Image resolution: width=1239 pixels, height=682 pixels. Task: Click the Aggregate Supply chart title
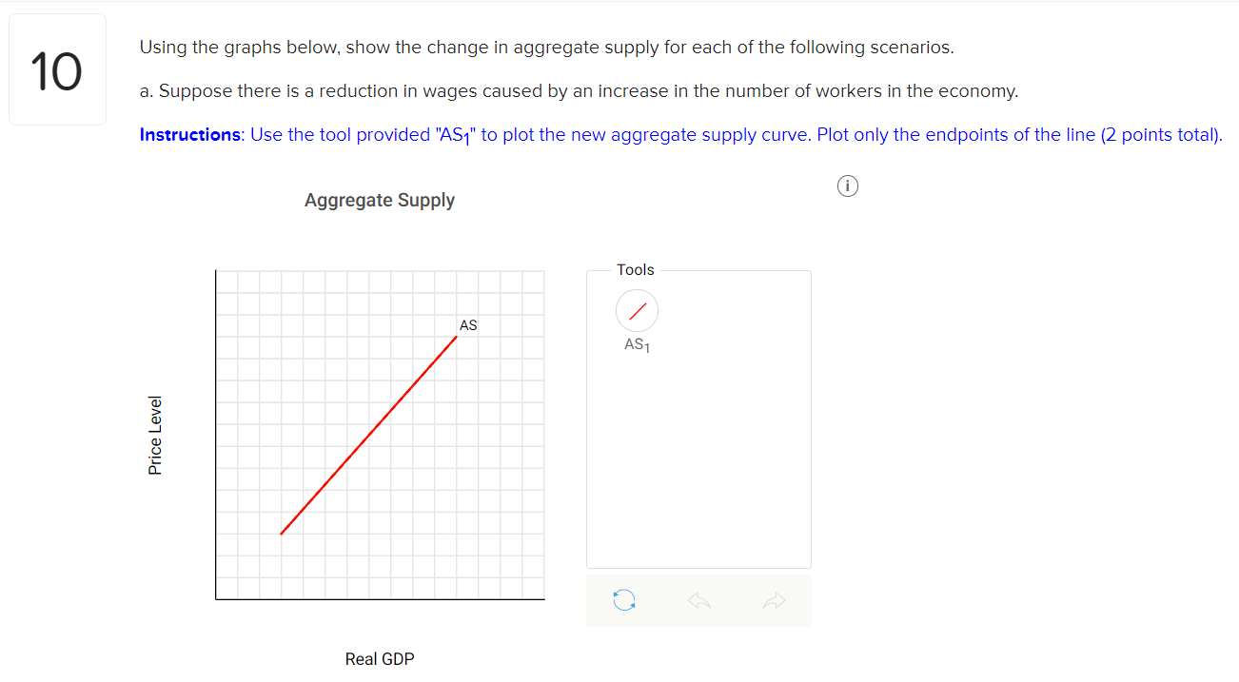pyautogui.click(x=380, y=200)
